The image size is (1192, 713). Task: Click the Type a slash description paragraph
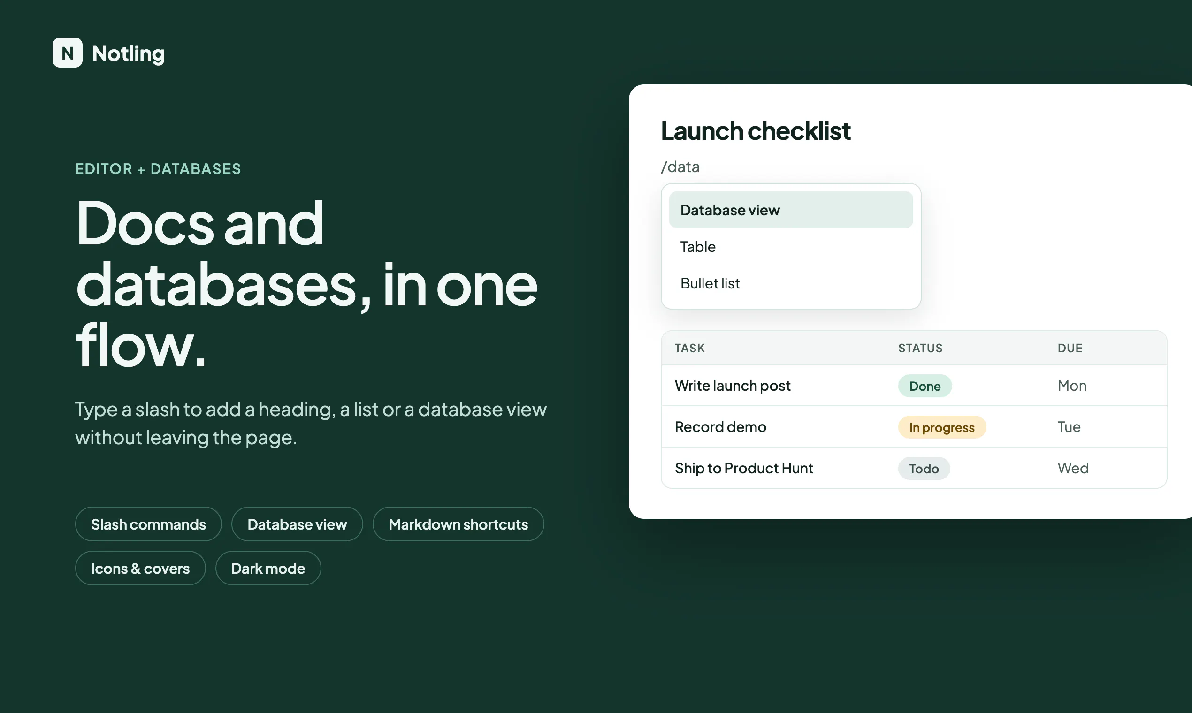[311, 423]
